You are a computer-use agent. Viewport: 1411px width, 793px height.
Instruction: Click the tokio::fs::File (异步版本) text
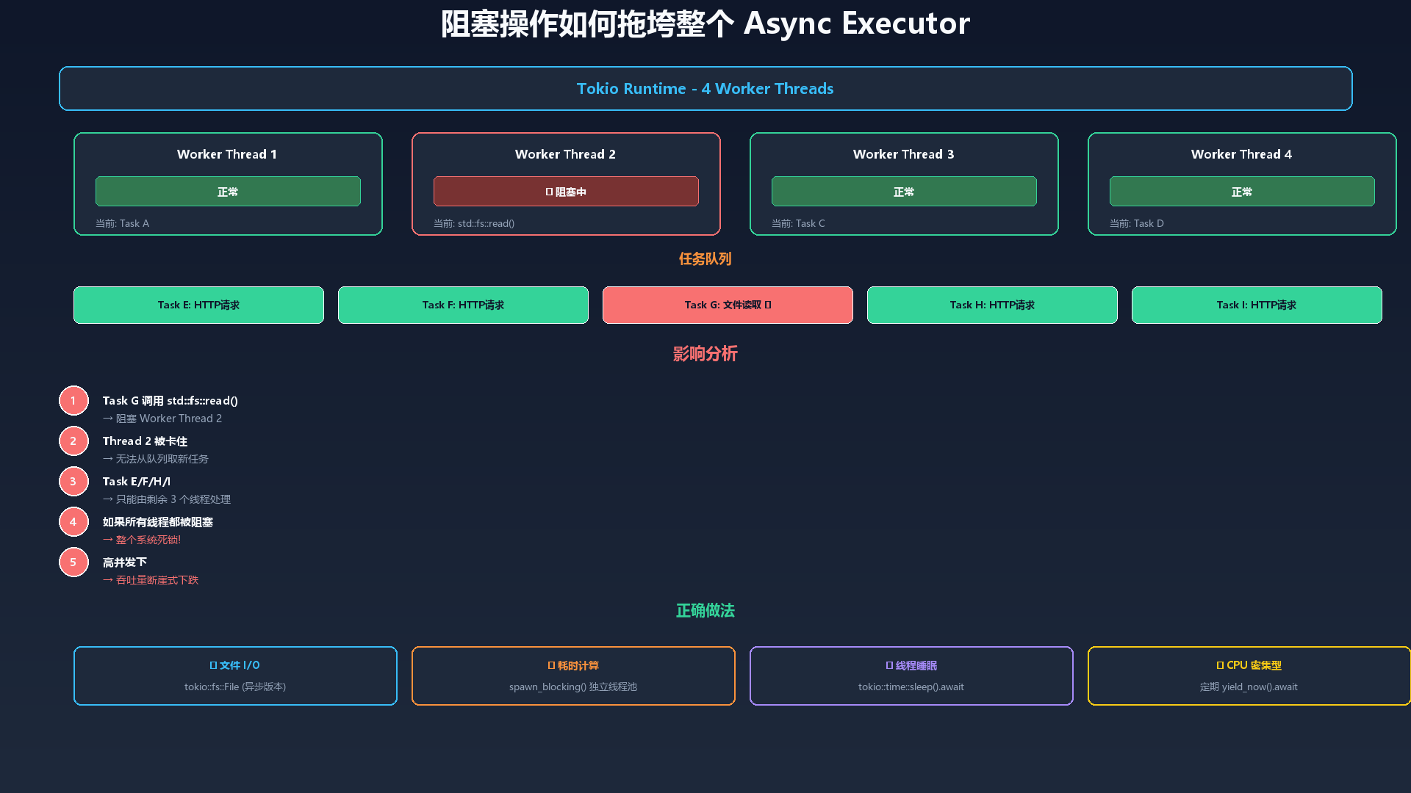(x=235, y=687)
